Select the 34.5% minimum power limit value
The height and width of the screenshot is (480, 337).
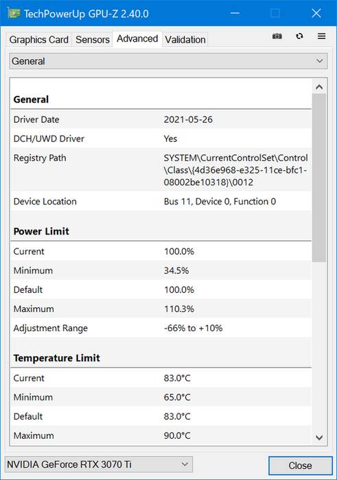click(176, 271)
